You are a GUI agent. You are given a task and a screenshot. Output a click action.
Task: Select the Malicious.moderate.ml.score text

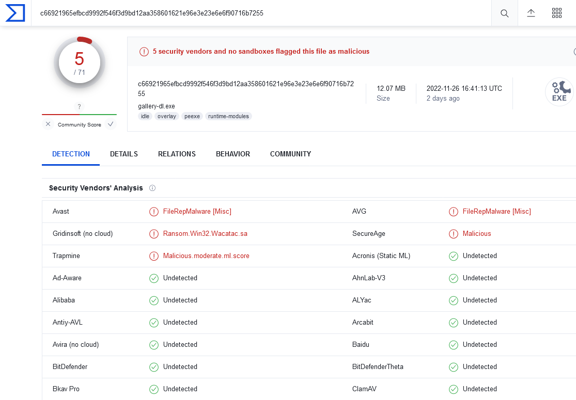(206, 256)
